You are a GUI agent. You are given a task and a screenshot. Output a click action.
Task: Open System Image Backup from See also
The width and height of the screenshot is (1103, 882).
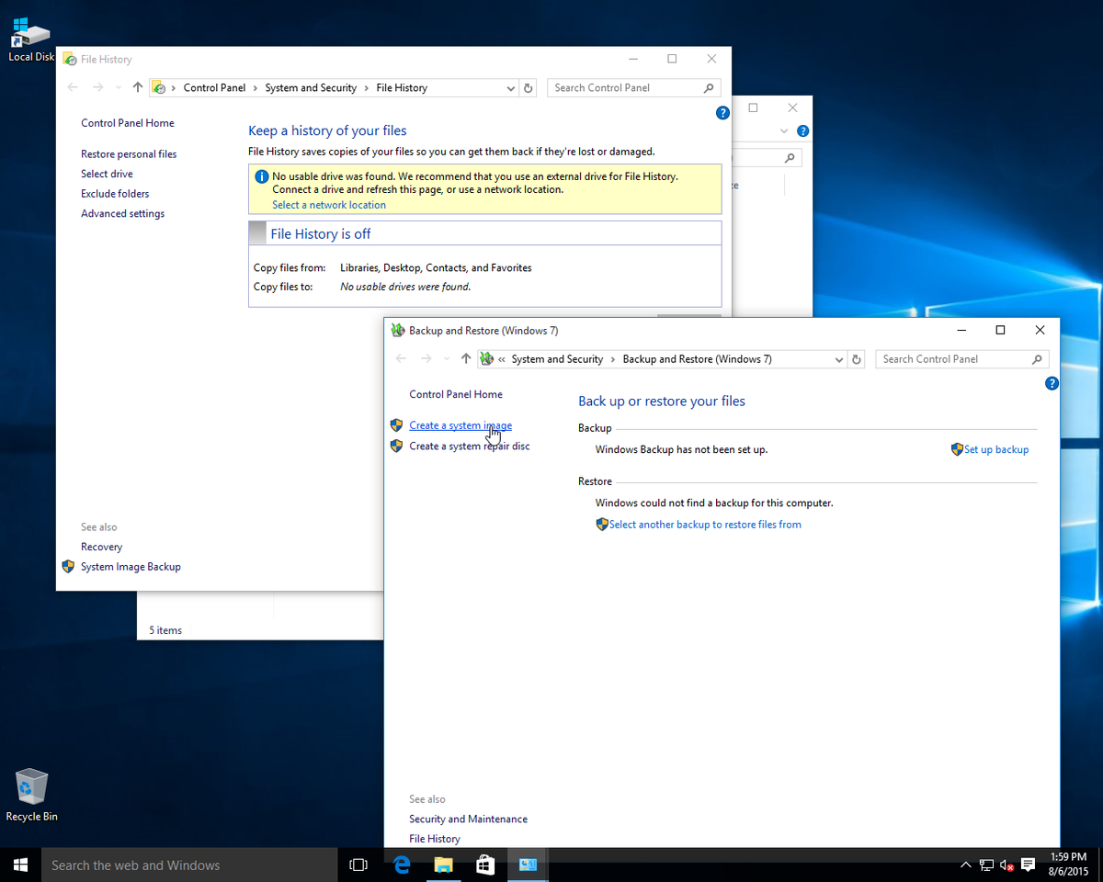click(x=129, y=567)
